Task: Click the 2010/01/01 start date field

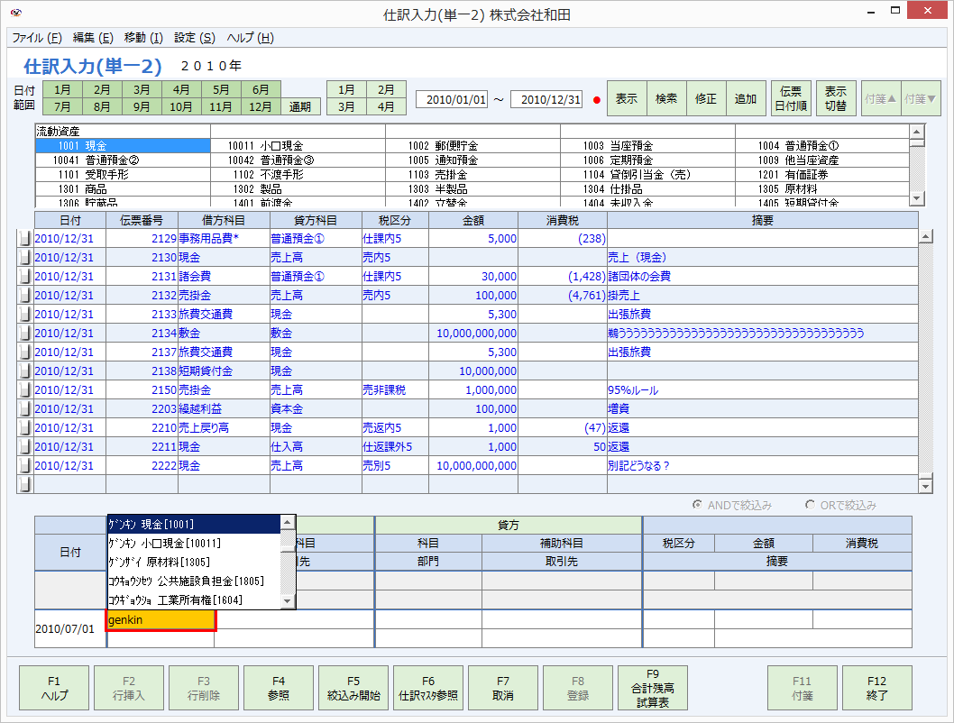Action: [452, 99]
